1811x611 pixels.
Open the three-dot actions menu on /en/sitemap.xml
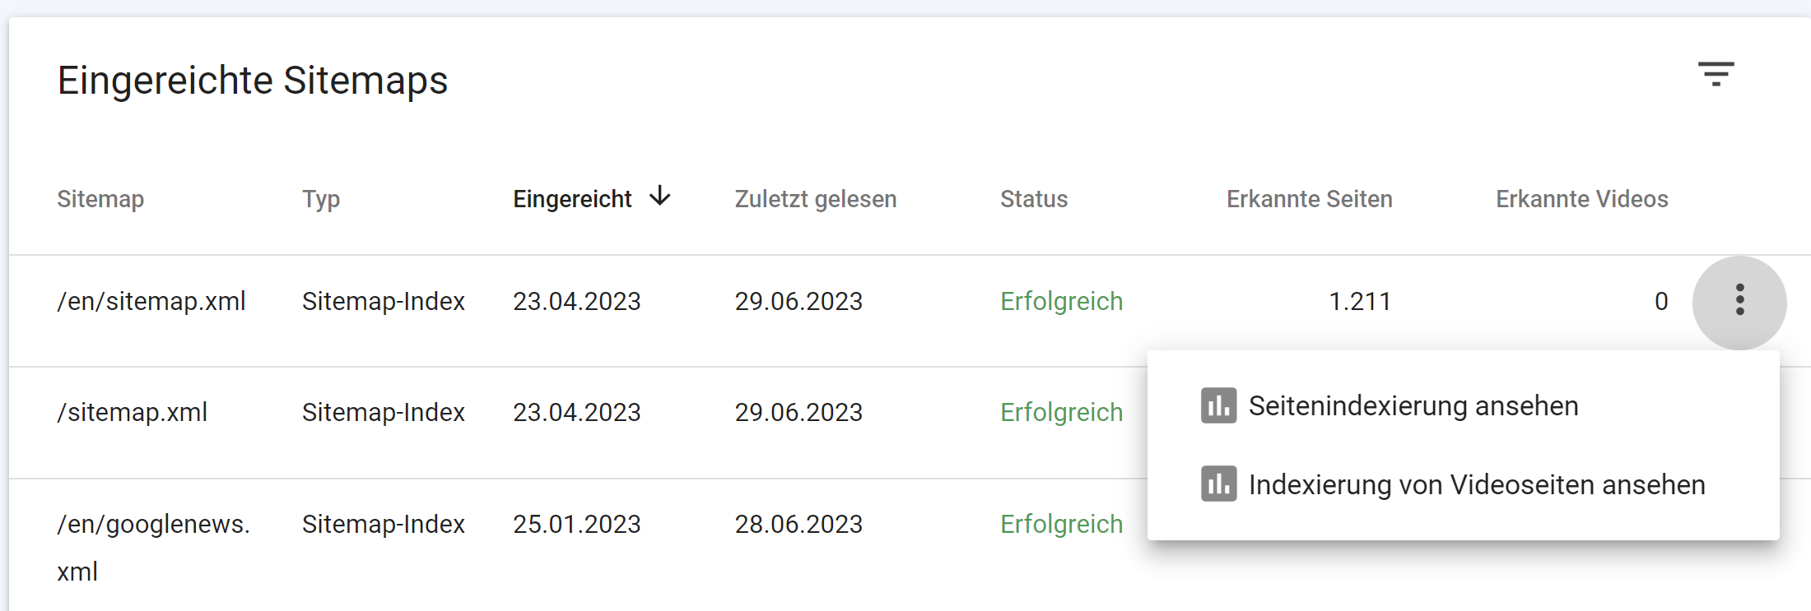[1739, 302]
